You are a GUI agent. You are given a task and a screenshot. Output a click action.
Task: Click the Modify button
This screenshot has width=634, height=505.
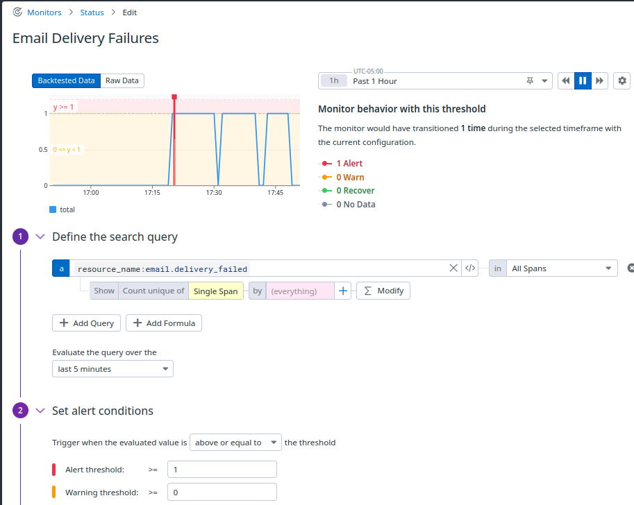(x=383, y=291)
